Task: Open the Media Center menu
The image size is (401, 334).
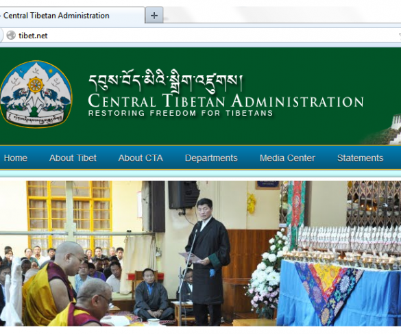Action: tap(287, 158)
